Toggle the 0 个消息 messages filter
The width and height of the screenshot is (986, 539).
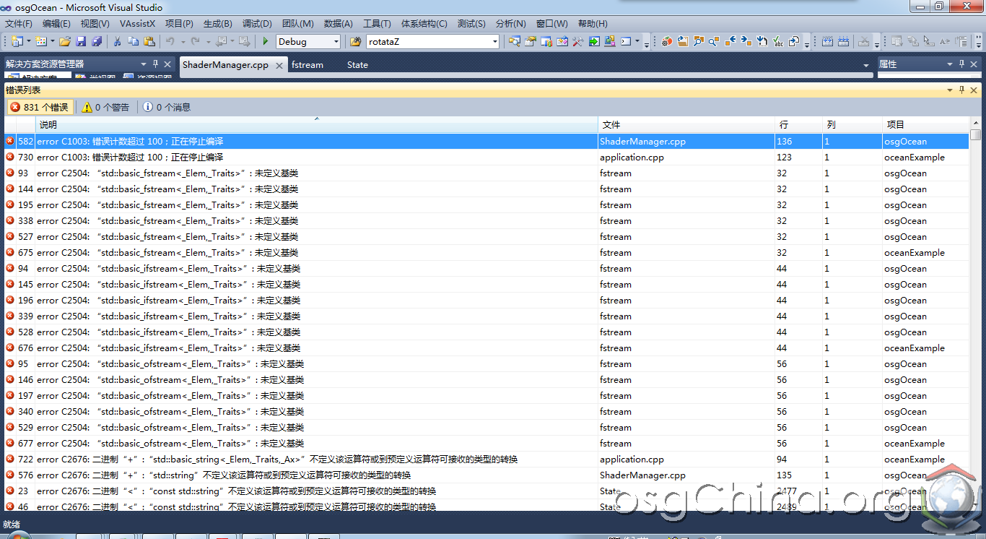click(x=167, y=107)
